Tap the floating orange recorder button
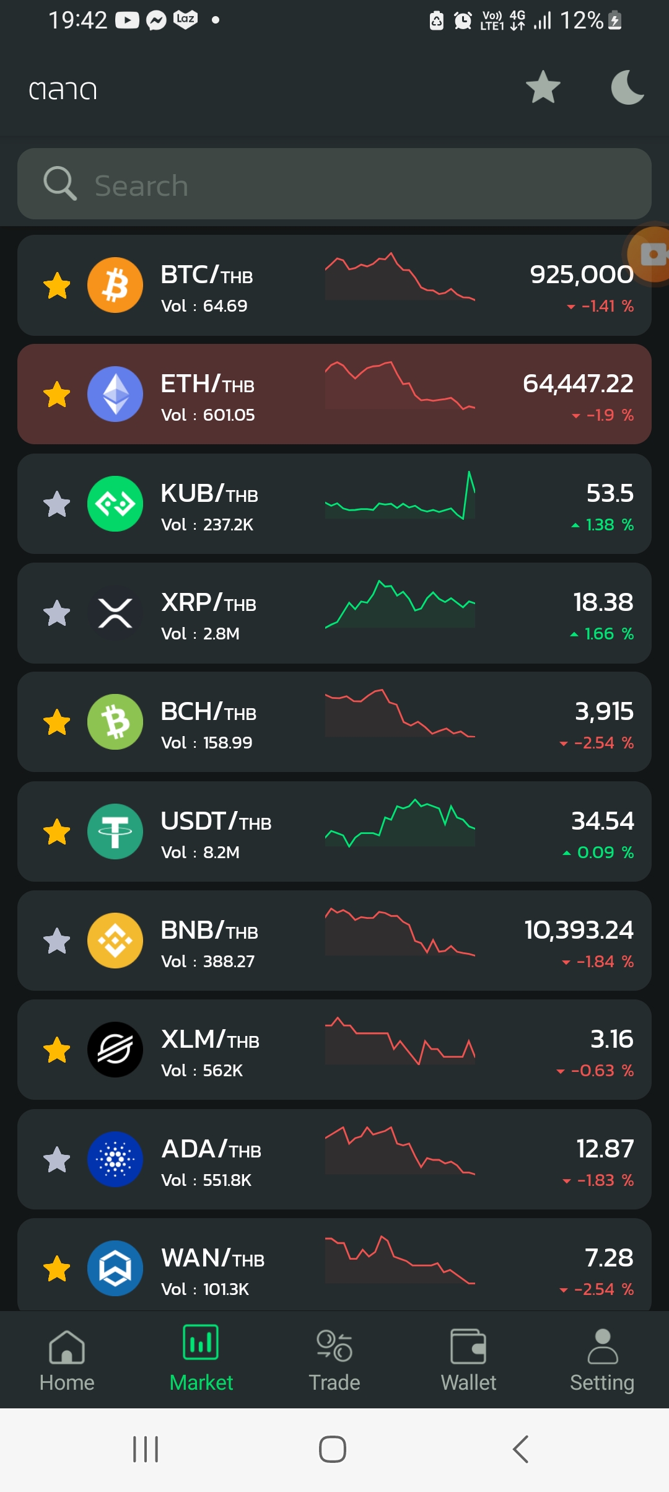This screenshot has height=1492, width=669. click(x=647, y=254)
